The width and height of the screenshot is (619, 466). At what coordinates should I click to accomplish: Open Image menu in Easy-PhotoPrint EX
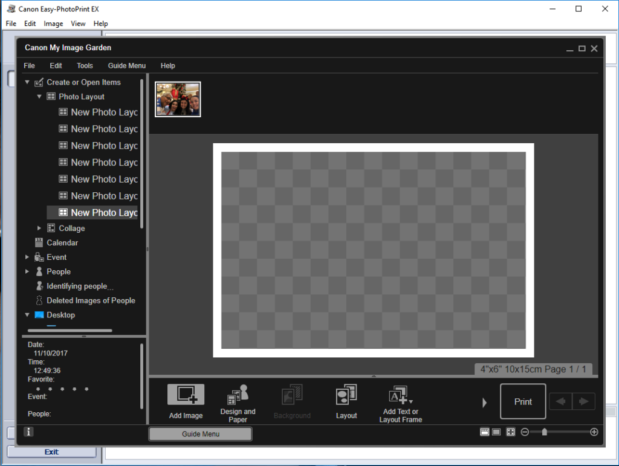[x=53, y=24]
